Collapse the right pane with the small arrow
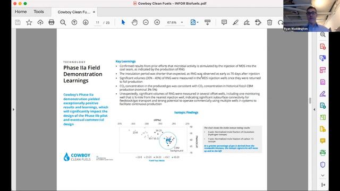The width and height of the screenshot is (340, 191). click(314, 110)
